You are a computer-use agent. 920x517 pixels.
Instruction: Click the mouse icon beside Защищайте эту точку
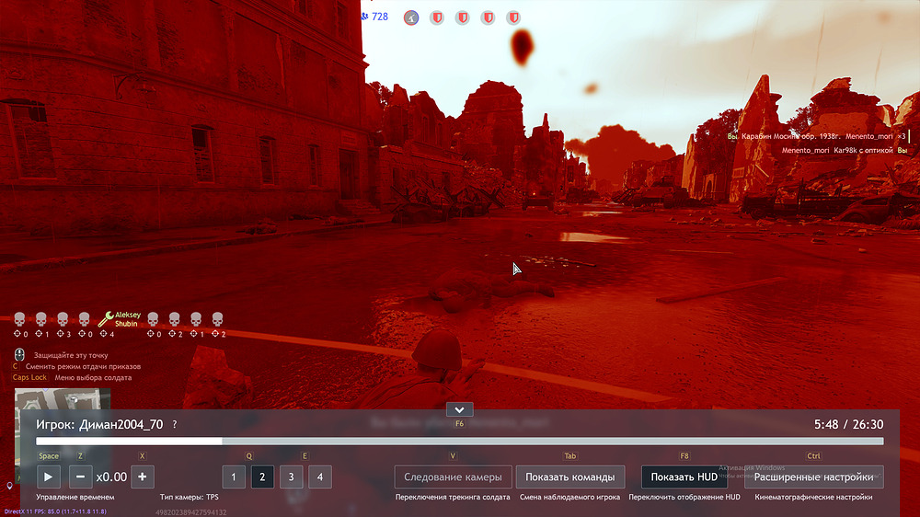(x=19, y=354)
